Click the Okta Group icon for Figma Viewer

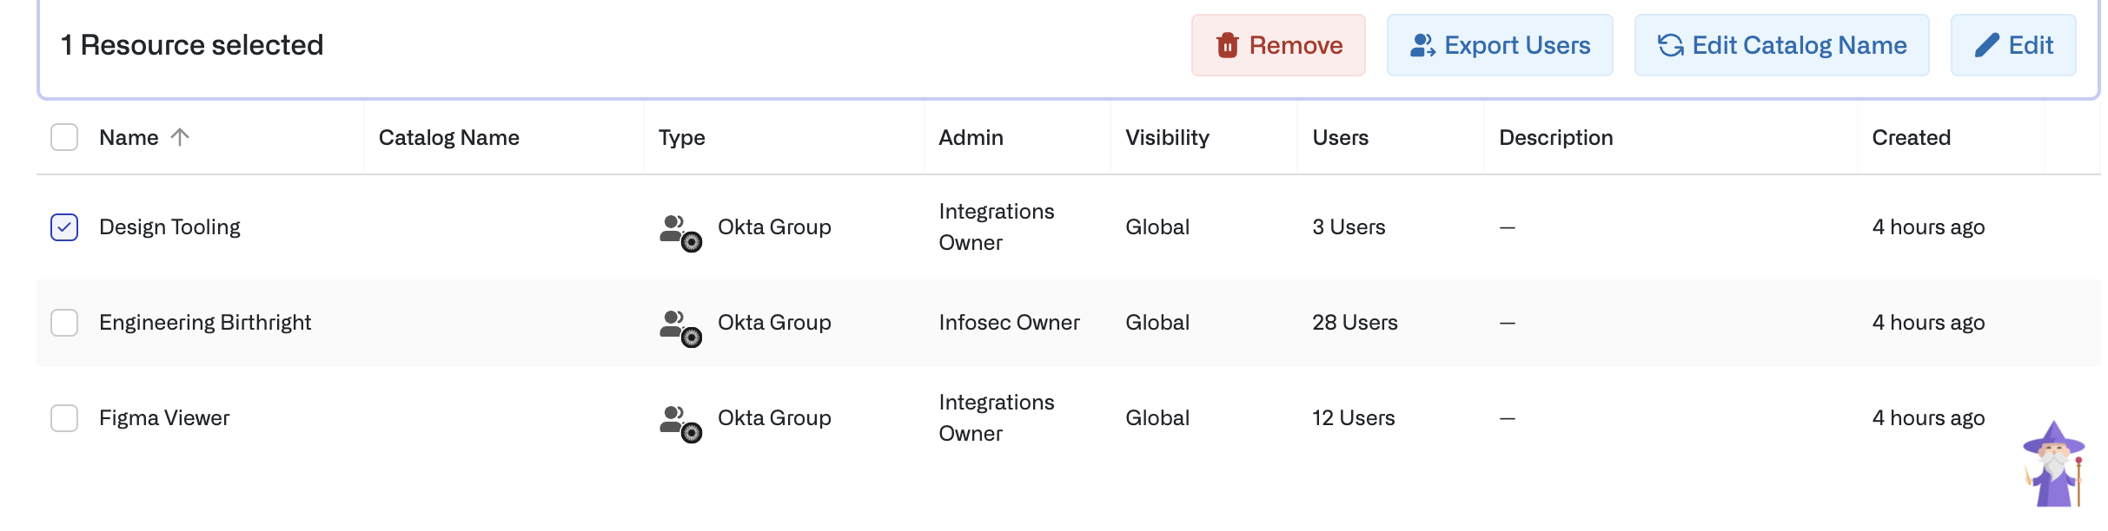point(680,423)
